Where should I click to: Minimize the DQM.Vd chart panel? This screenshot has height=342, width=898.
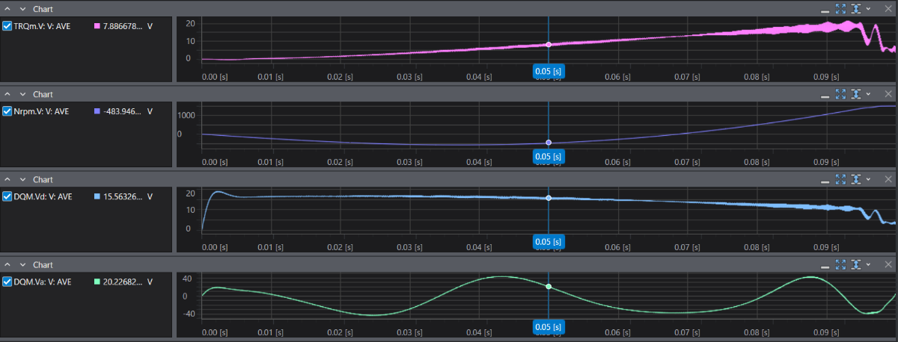pos(825,179)
